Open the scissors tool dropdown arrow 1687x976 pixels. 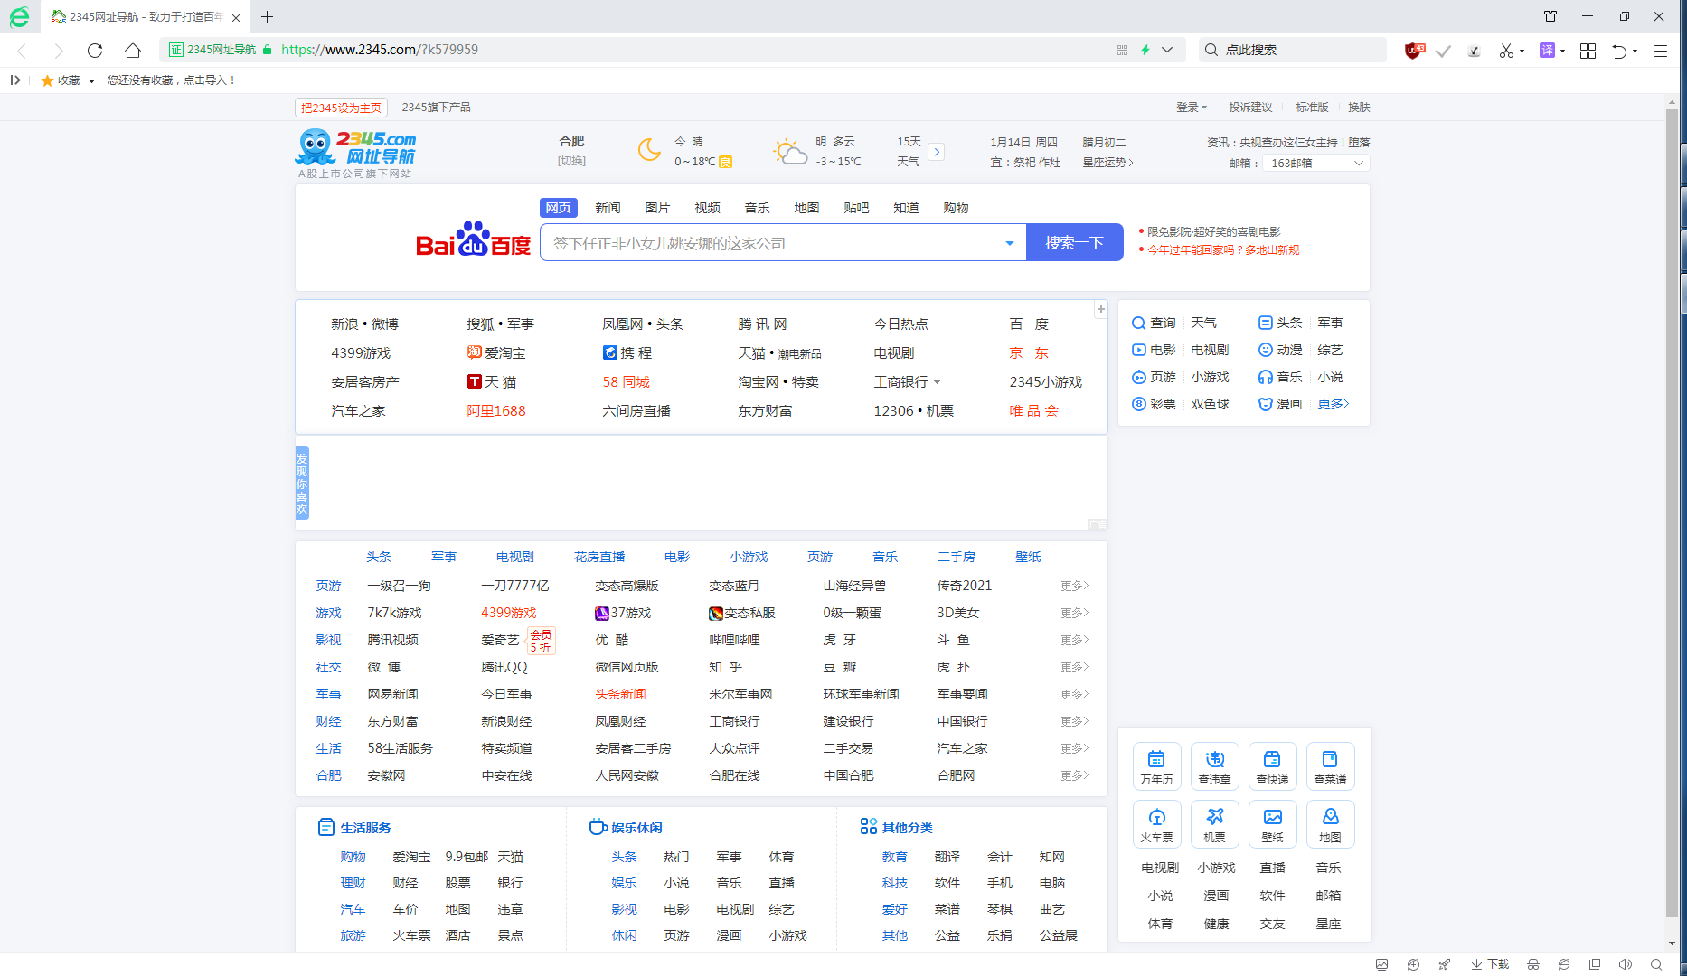click(x=1522, y=51)
